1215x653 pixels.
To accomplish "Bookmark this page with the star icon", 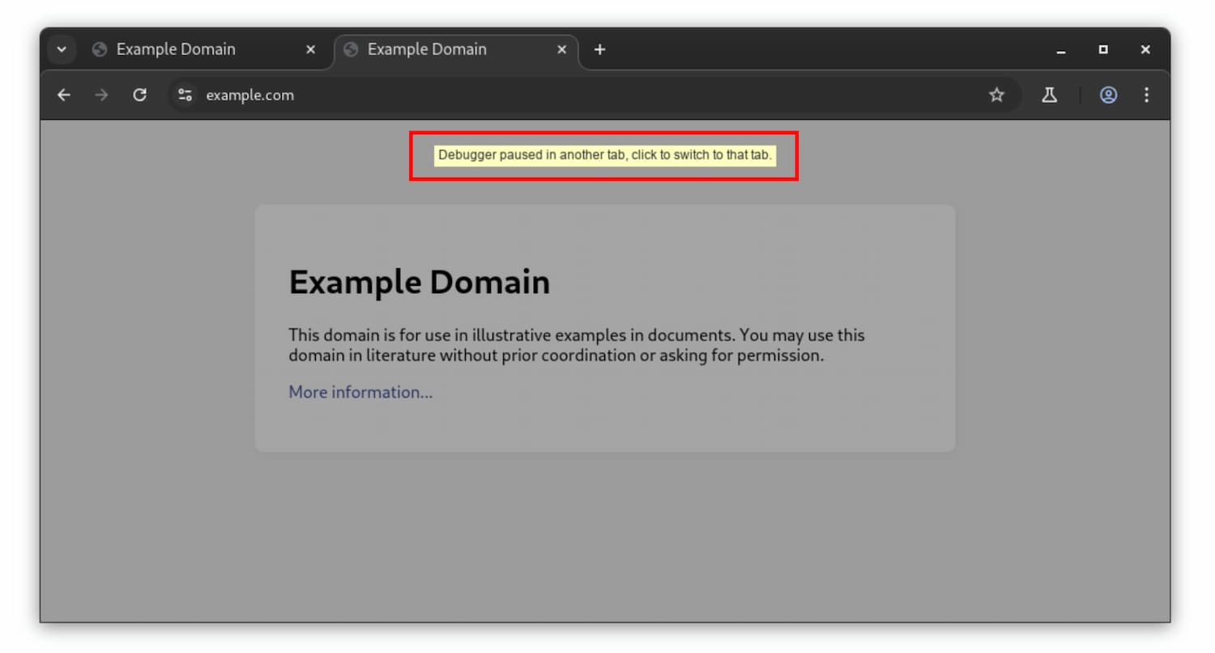I will (996, 95).
